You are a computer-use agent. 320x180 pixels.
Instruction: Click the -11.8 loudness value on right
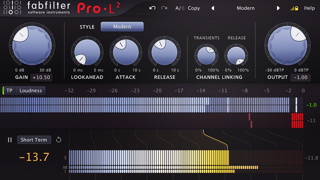[x=312, y=158]
